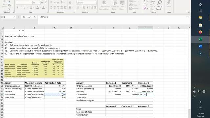This screenshot has height=118, width=210.
Task: Click the Fill Color bucket swatch
Action: pos(38,8)
